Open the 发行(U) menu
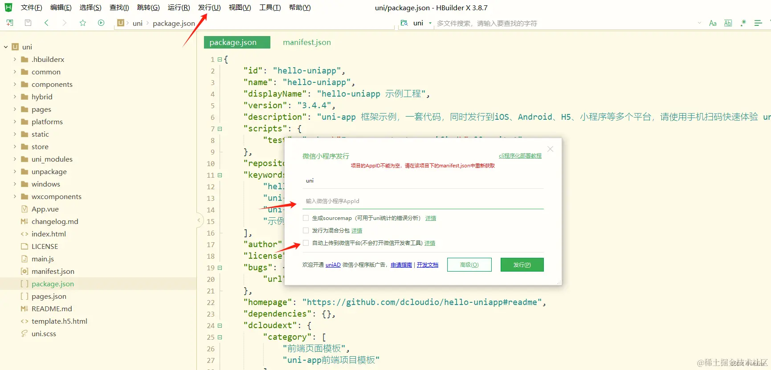Image resolution: width=771 pixels, height=370 pixels. click(209, 8)
